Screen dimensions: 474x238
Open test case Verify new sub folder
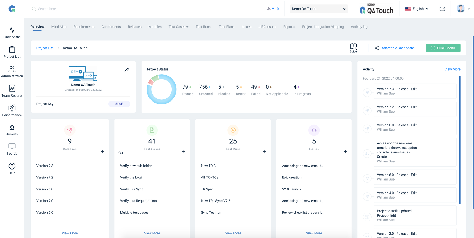[x=136, y=166]
